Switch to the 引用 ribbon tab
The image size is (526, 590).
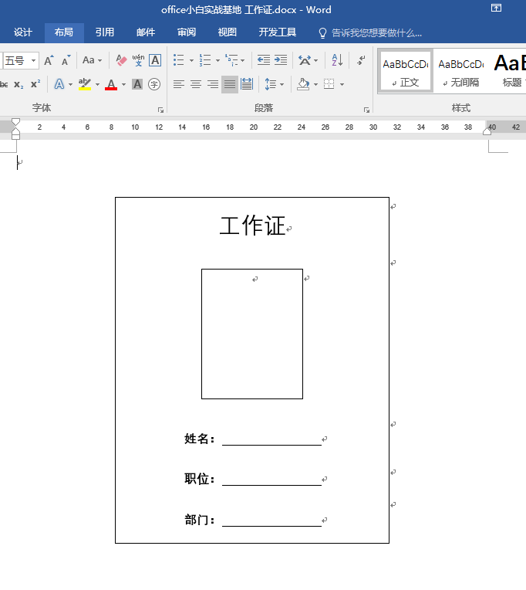coord(105,32)
